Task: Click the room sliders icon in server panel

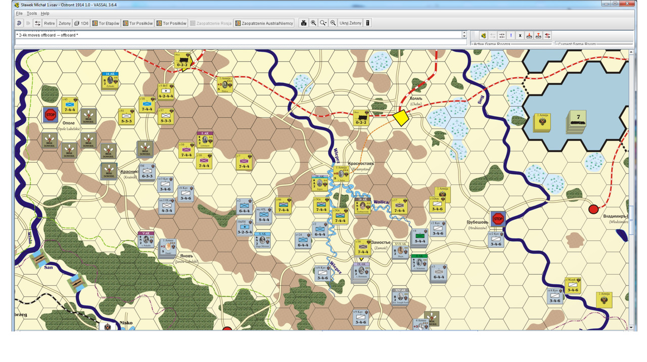Action: (502, 35)
